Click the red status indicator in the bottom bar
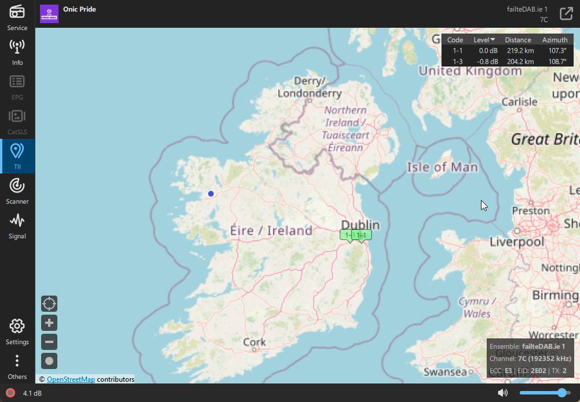Image resolution: width=580 pixels, height=402 pixels. [x=10, y=393]
